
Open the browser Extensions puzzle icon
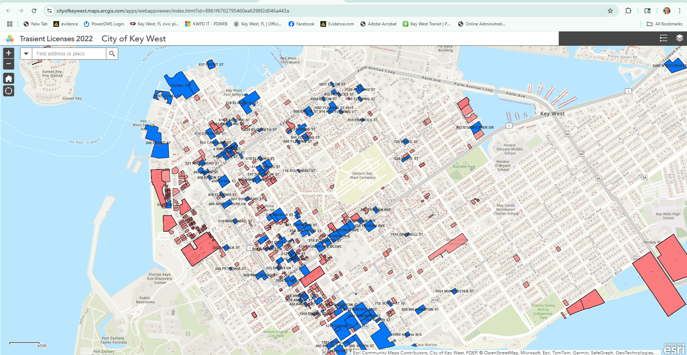point(628,11)
